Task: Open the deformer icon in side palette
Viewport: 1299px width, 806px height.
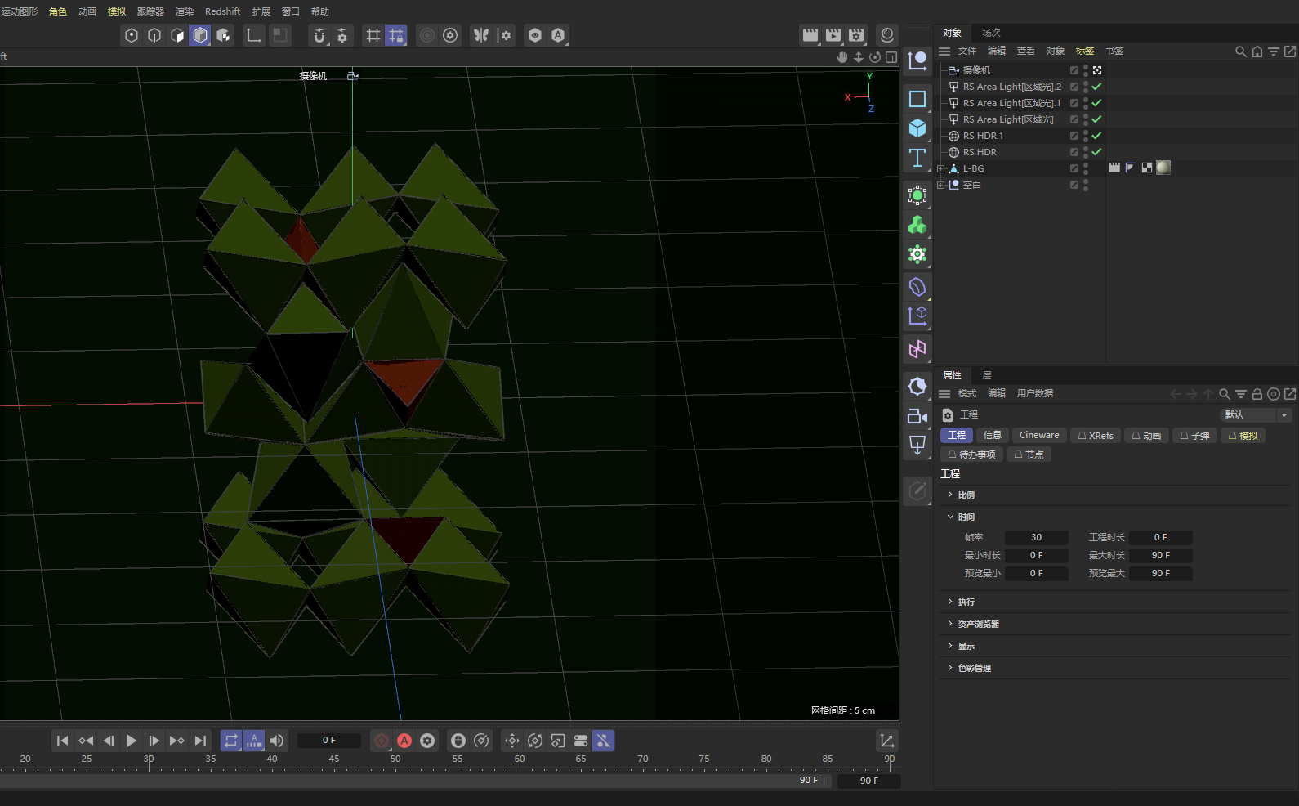Action: pyautogui.click(x=917, y=287)
